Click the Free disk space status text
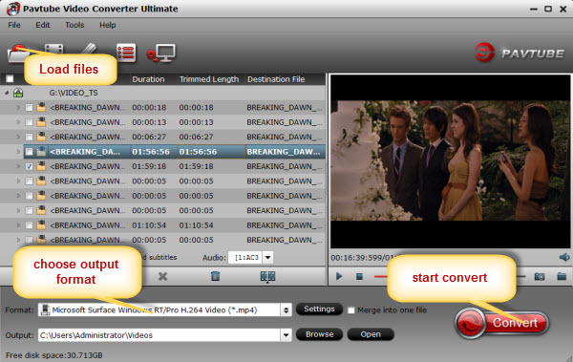The image size is (573, 362). (54, 355)
